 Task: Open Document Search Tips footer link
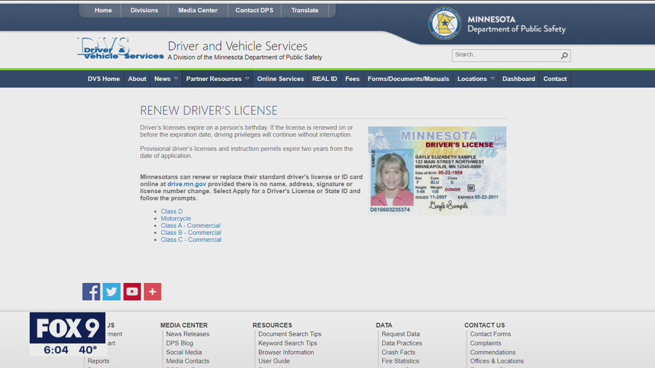coord(290,334)
